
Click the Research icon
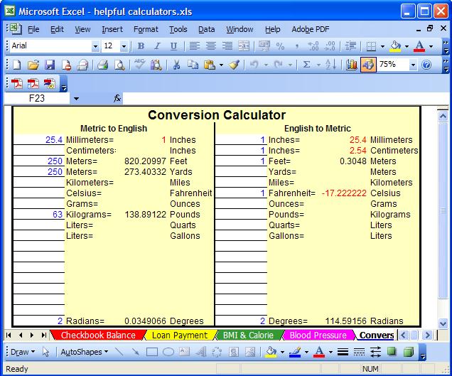point(156,65)
